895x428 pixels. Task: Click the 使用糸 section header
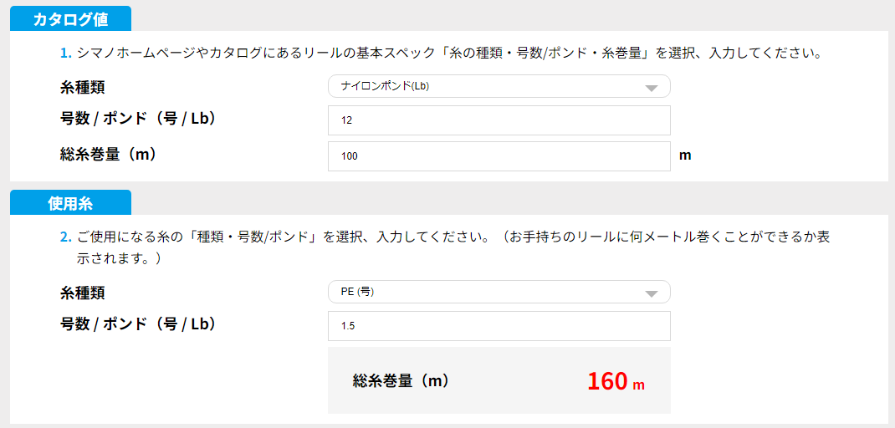pos(70,203)
